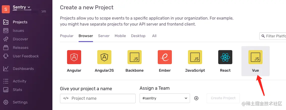
Task: Click the Create Project button
Action: [x=223, y=98]
